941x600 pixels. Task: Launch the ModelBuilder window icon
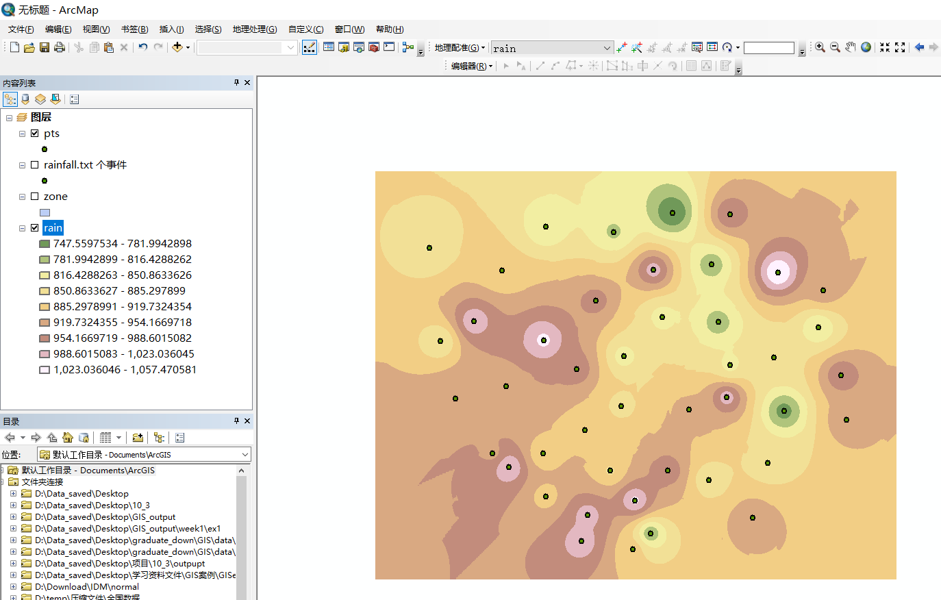(x=408, y=47)
